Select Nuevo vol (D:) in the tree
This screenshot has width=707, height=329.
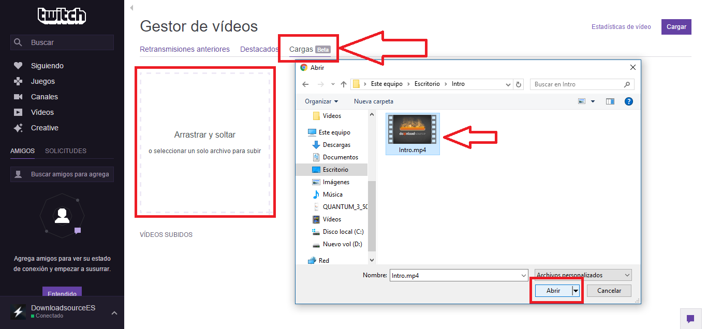coord(337,244)
